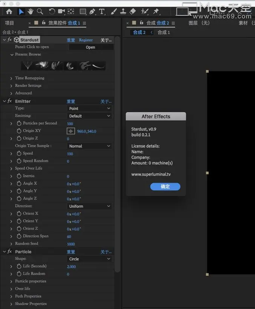Open the emitter Type dropdown
This screenshot has height=309, width=255.
(89, 108)
